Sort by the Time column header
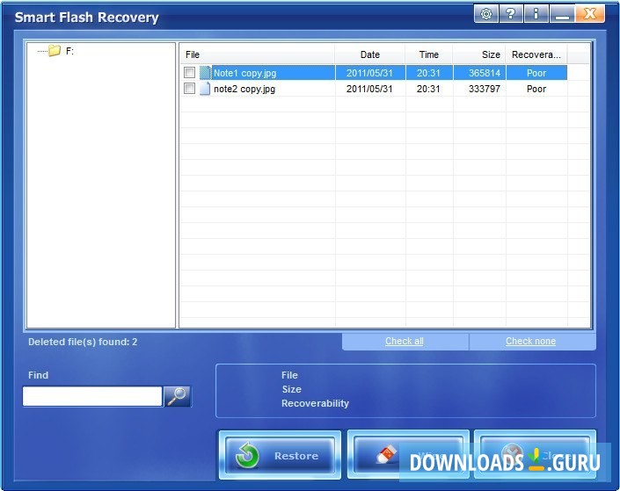This screenshot has height=491, width=620. [x=429, y=54]
